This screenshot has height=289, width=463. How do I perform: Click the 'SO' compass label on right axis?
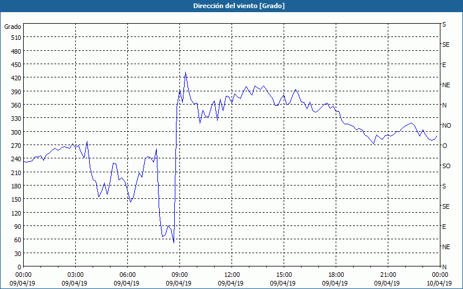click(x=446, y=166)
